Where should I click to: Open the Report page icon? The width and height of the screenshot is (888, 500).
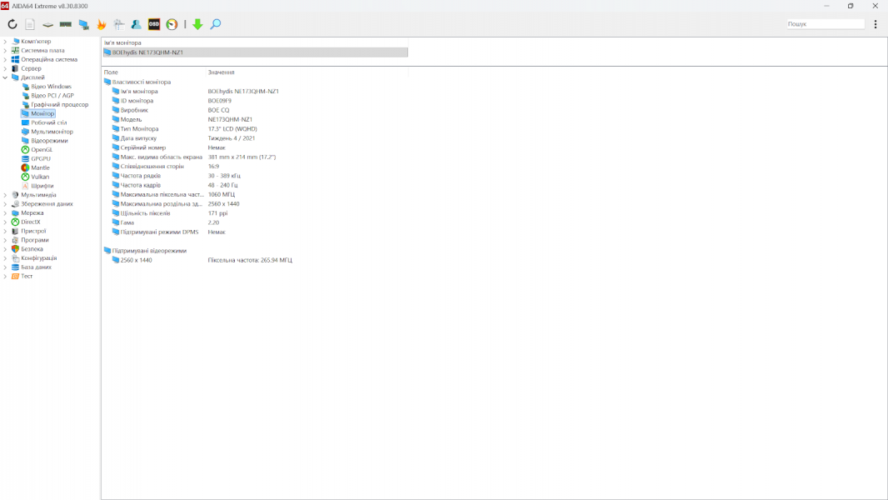tap(30, 24)
